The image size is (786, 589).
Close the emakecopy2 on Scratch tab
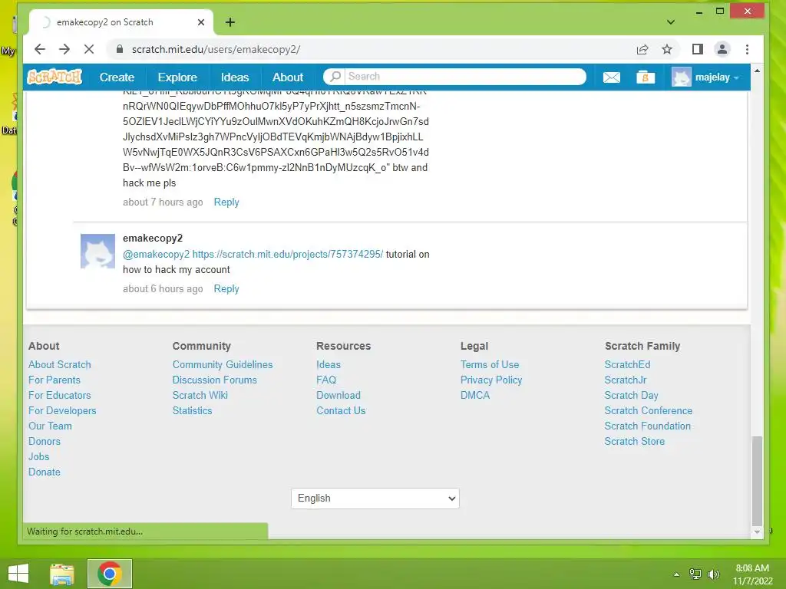(x=201, y=22)
